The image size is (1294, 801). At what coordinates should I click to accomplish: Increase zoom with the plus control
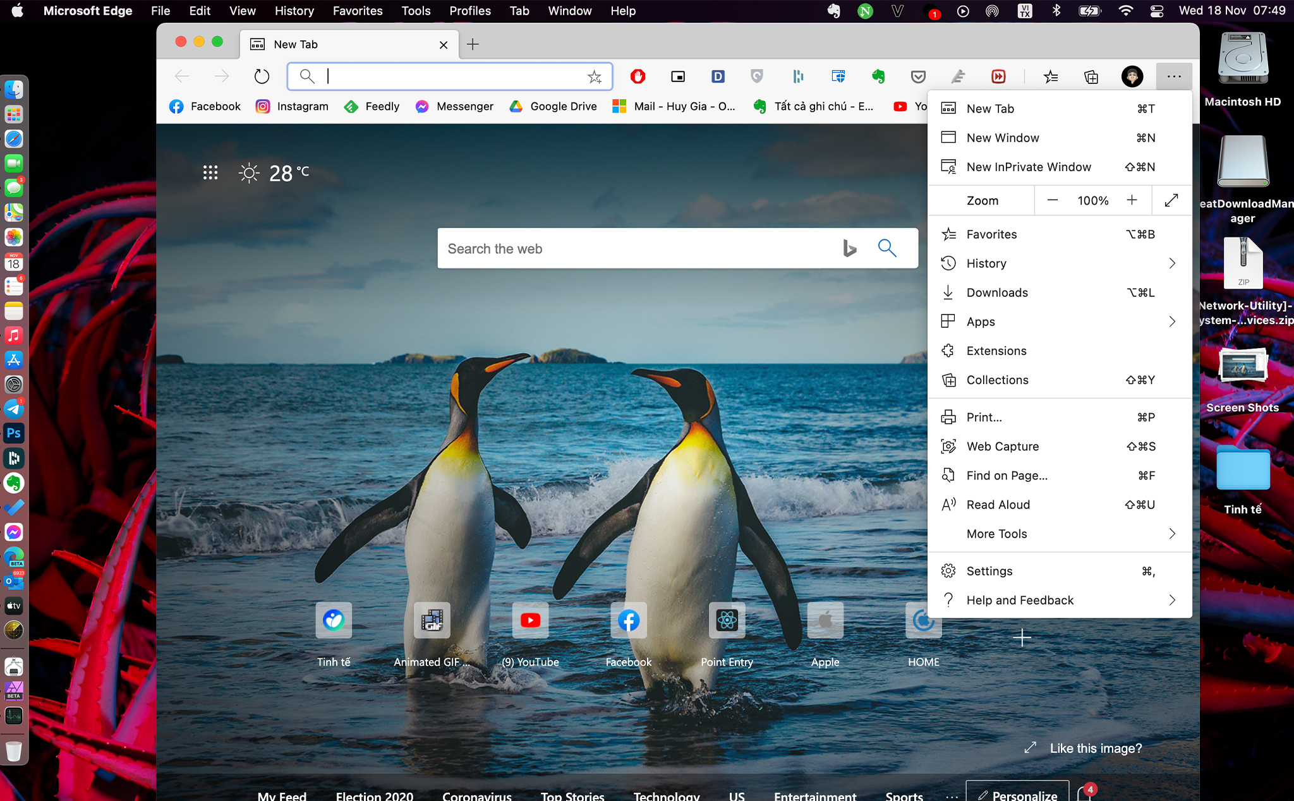(1133, 200)
